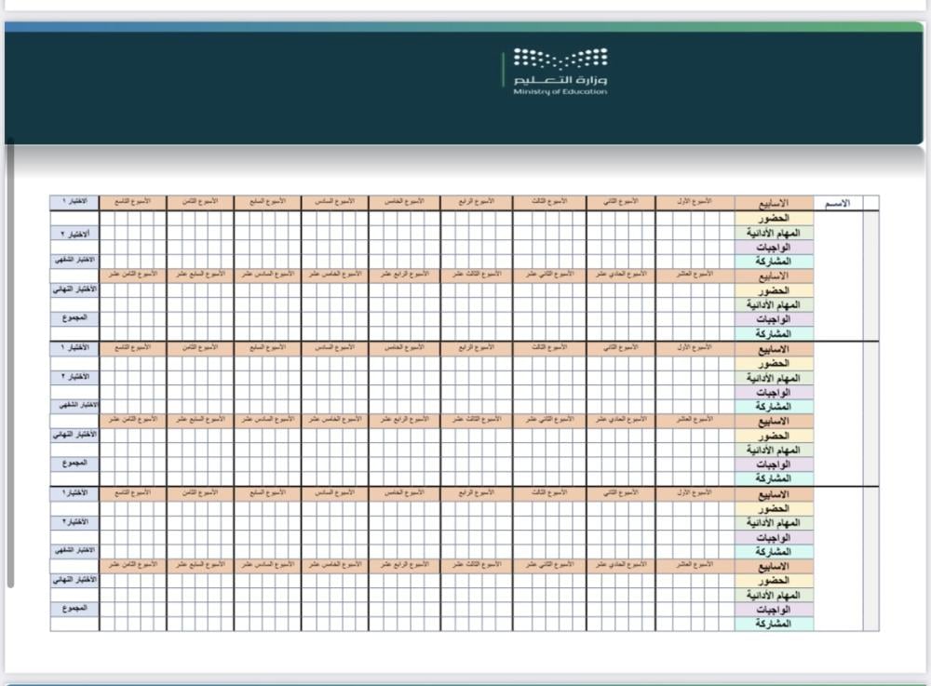Click the topmost المهام الأدائية row label
The image size is (931, 686).
(x=773, y=233)
